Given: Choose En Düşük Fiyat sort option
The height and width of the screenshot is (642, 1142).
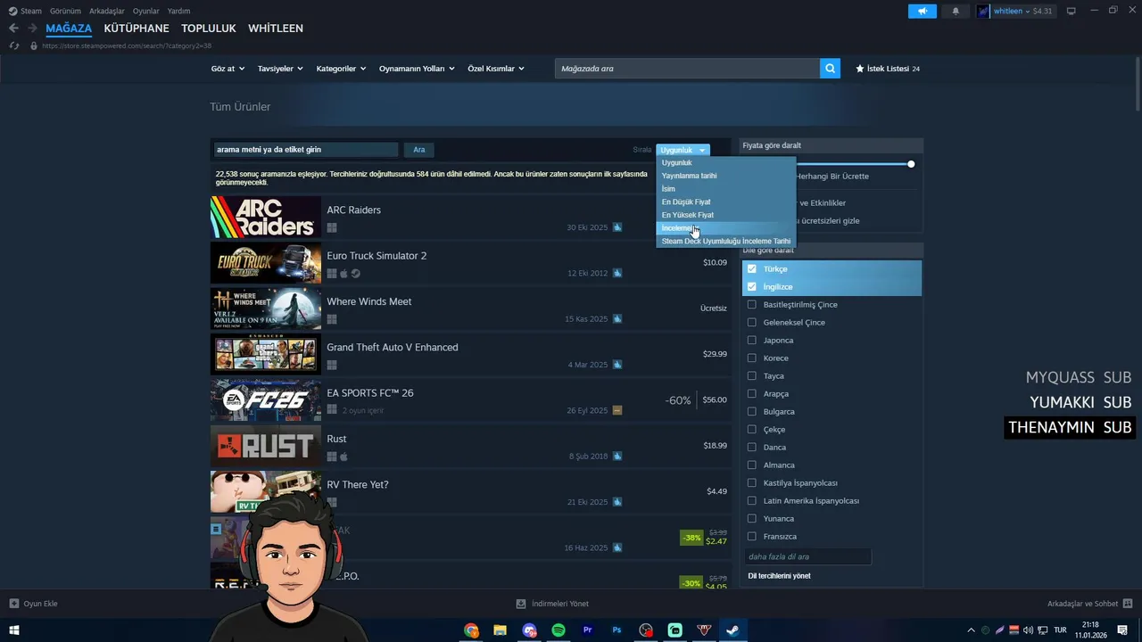Looking at the screenshot, I should [x=725, y=202].
